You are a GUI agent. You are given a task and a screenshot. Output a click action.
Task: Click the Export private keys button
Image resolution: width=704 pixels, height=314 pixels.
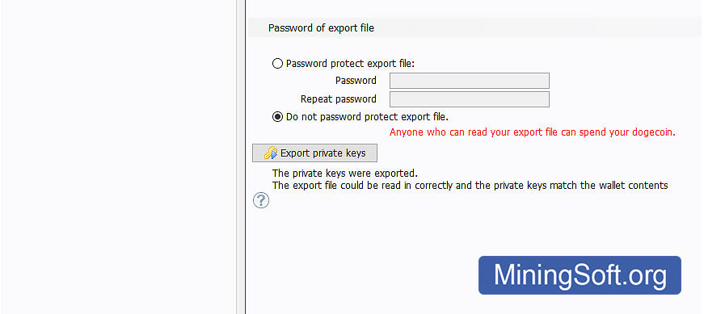(314, 153)
